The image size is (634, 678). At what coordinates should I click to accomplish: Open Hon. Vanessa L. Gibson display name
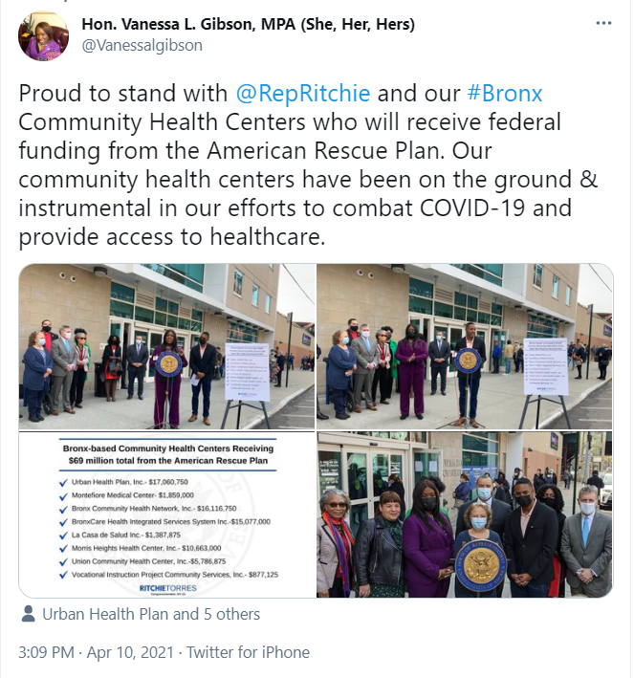(249, 24)
